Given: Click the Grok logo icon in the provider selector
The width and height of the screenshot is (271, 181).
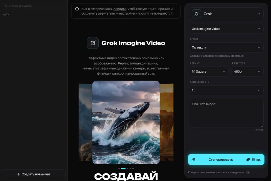Looking at the screenshot, I should [x=196, y=14].
